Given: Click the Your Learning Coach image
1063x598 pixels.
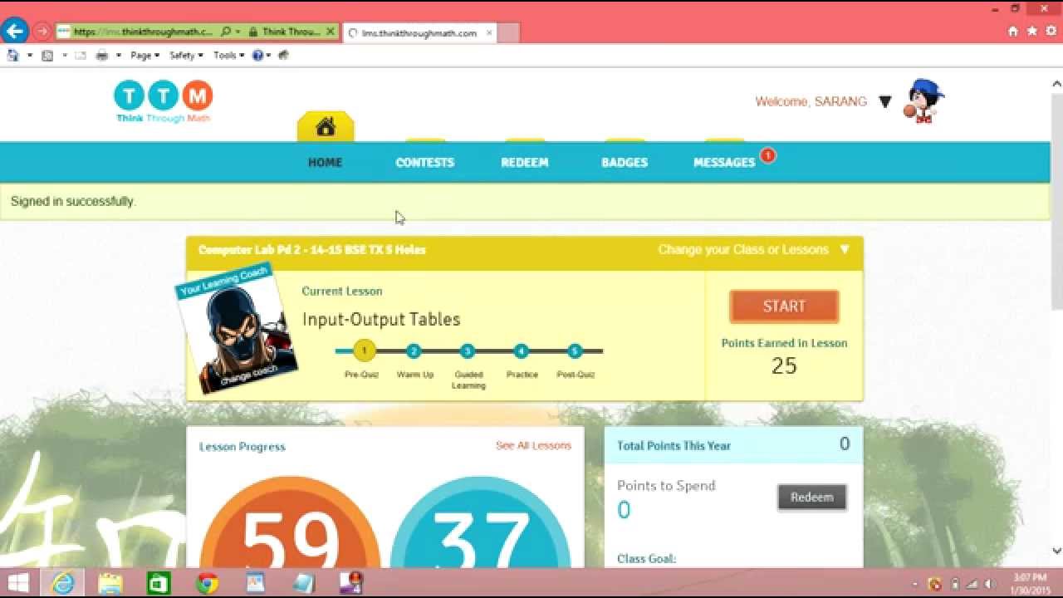Looking at the screenshot, I should (237, 329).
